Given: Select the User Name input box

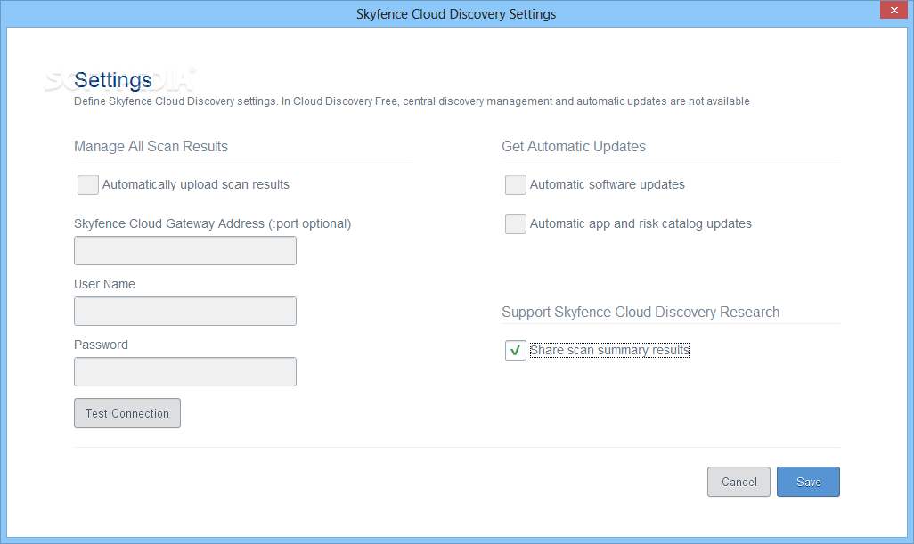Looking at the screenshot, I should click(184, 311).
